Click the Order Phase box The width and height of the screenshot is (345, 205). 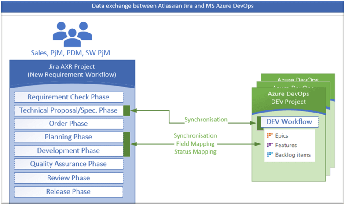tap(68, 124)
